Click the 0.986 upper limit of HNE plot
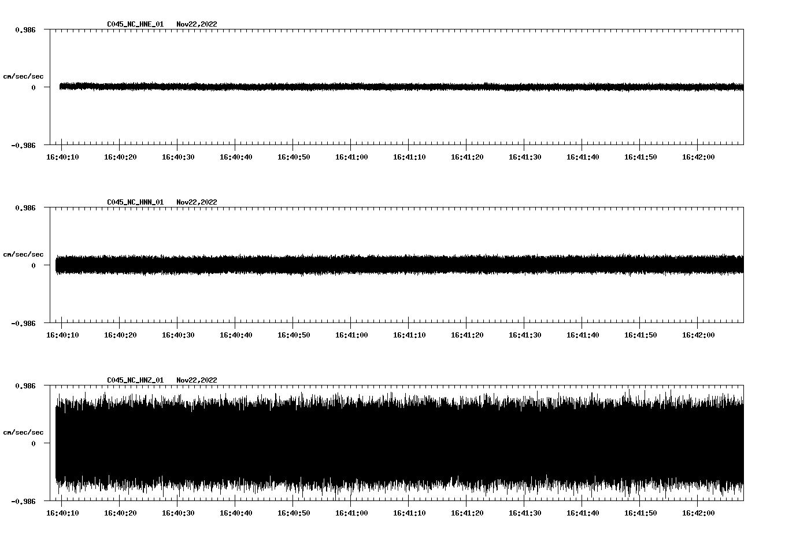Screen dimensions: 785x534 tap(25, 29)
